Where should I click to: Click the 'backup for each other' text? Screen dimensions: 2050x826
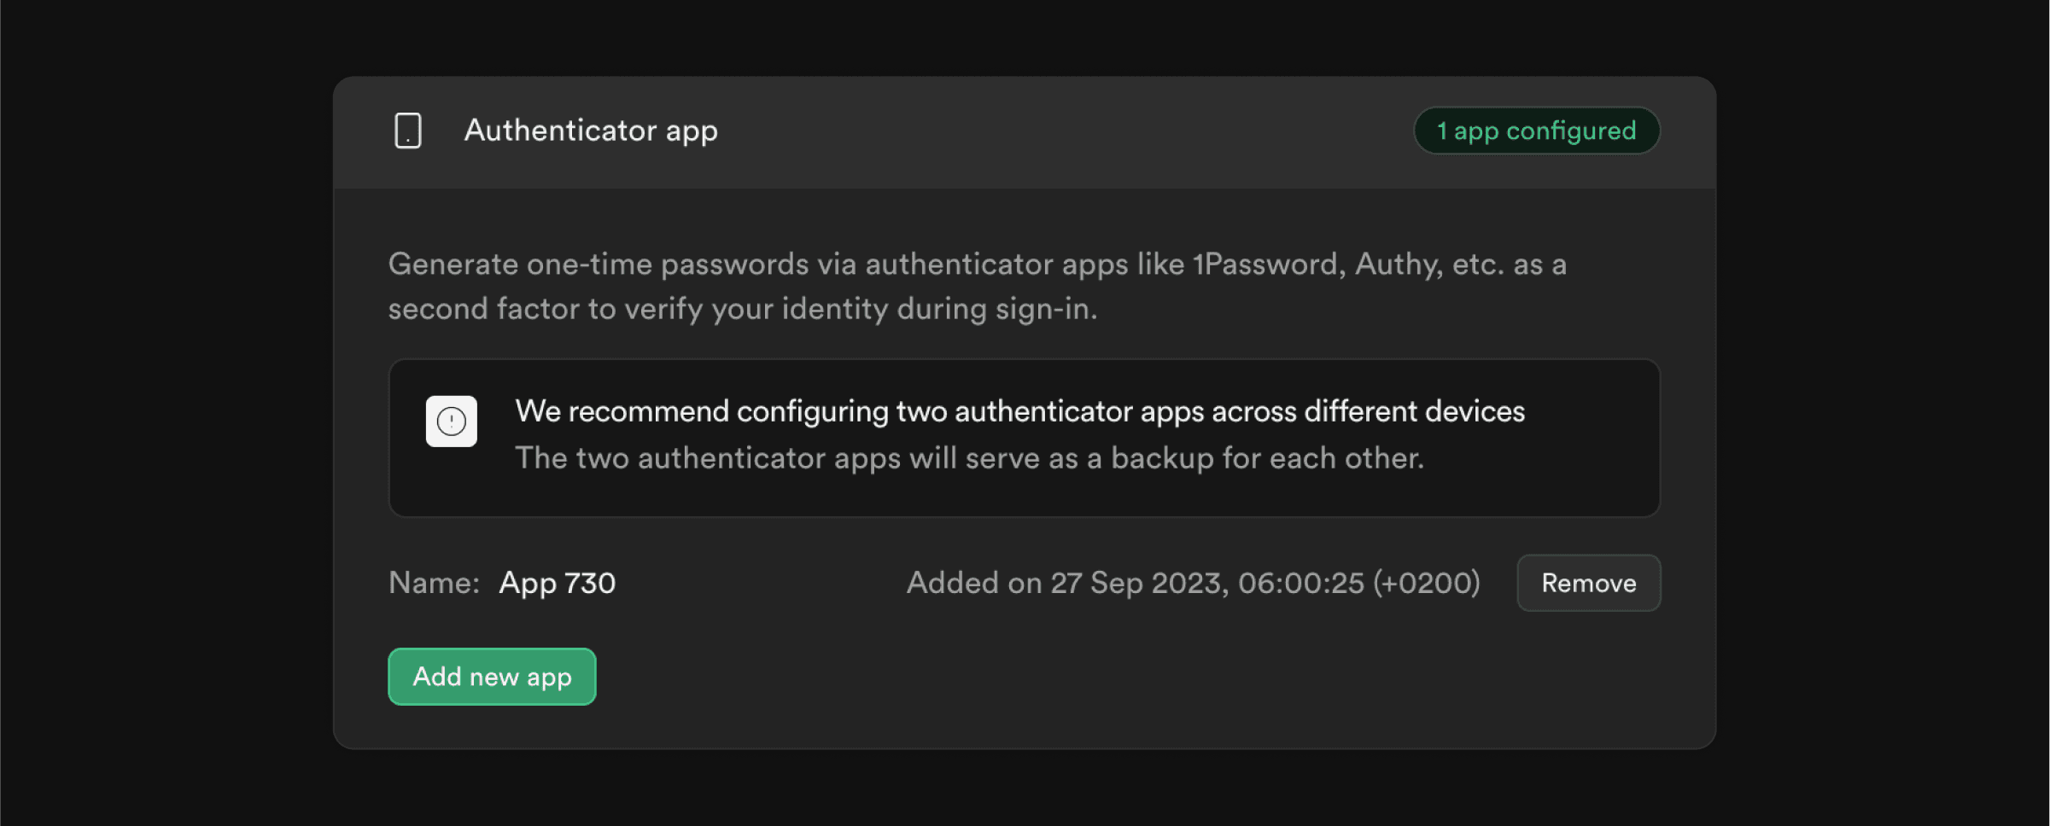(1267, 458)
